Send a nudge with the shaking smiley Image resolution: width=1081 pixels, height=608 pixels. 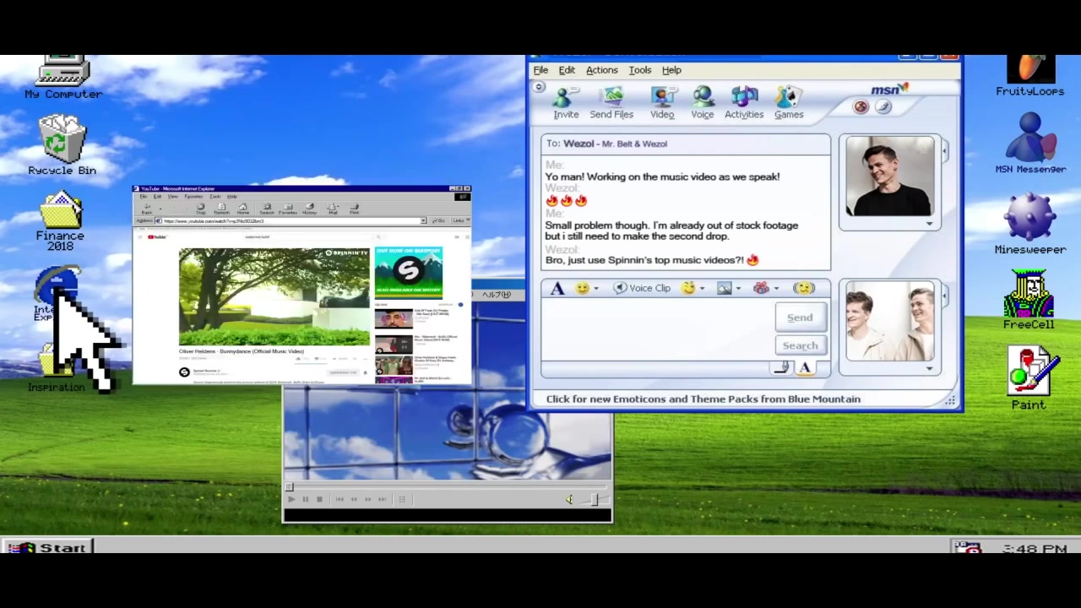[x=804, y=288]
